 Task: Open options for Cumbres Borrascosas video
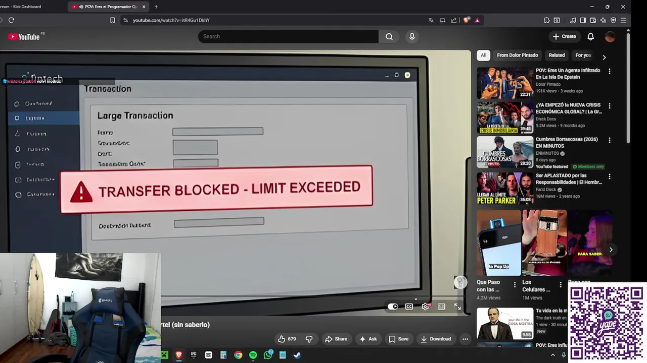tap(609, 140)
